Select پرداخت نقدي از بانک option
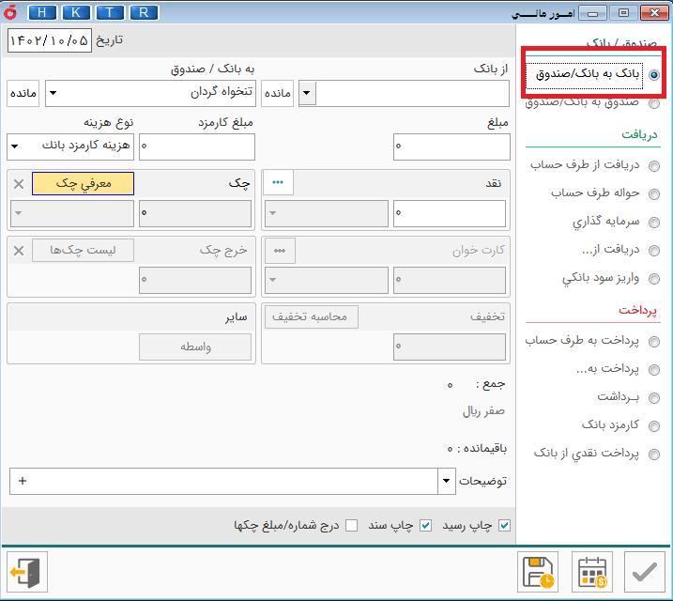 (653, 454)
